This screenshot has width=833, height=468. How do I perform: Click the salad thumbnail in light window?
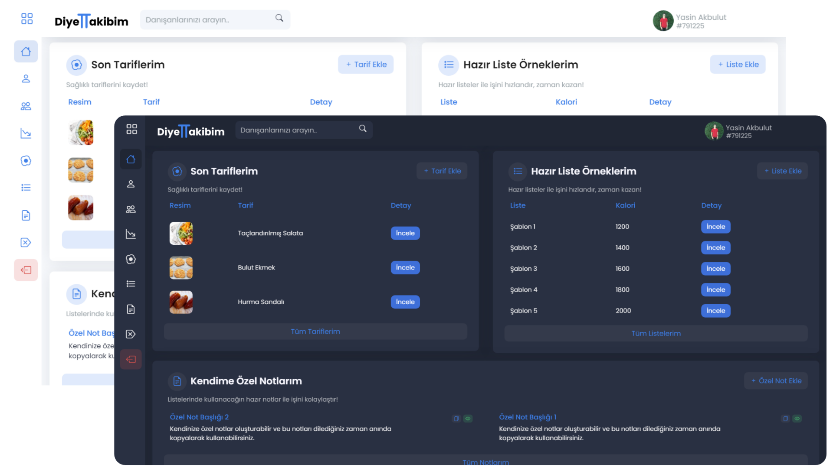tap(81, 133)
